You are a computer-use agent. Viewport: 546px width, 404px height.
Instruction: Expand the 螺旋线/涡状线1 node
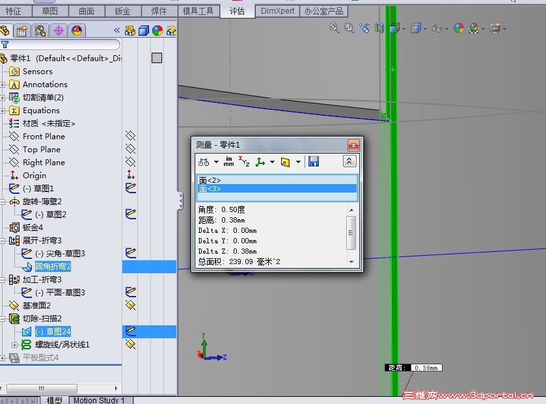tap(14, 345)
